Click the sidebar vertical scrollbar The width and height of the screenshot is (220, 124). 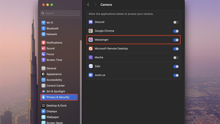point(81,82)
